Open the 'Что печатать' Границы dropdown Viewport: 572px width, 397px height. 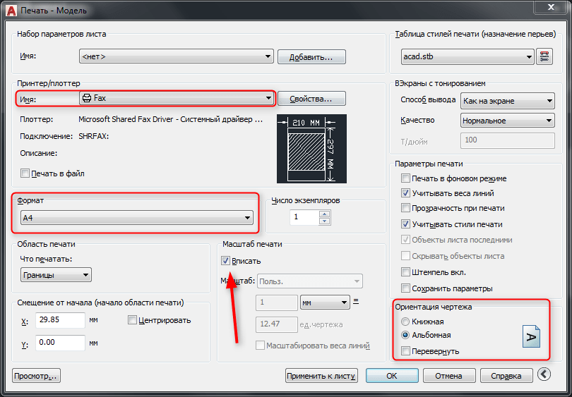point(56,276)
